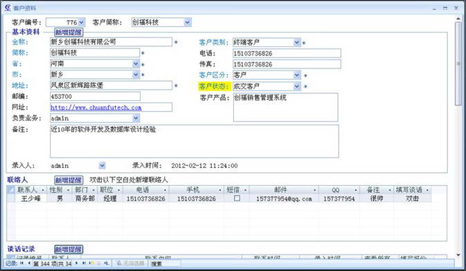The height and width of the screenshot is (271, 466).
Task: Open the 客户类别 dropdown showing 终端客户
Action: (296, 42)
